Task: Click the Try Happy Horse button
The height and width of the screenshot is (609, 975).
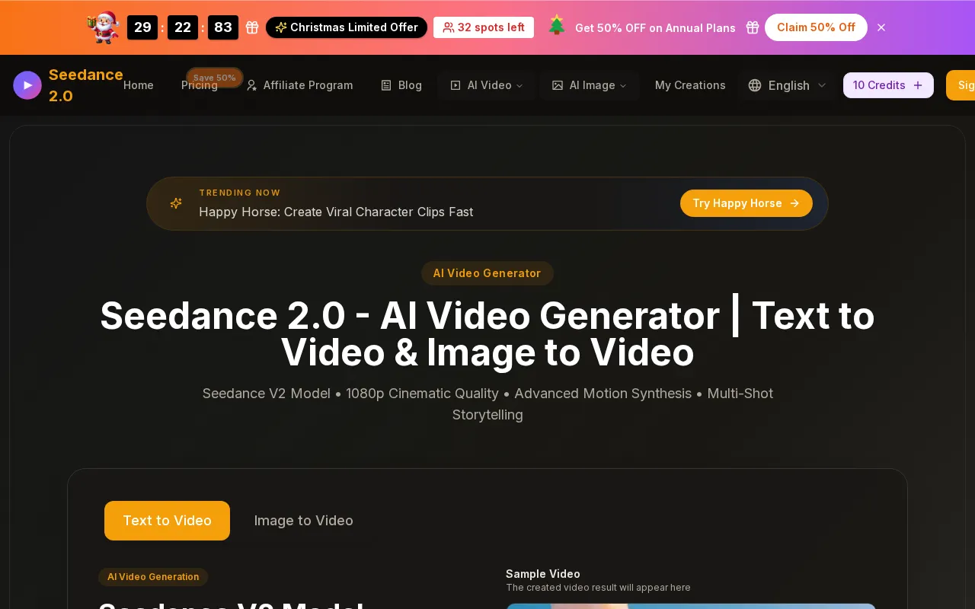Action: (x=746, y=203)
